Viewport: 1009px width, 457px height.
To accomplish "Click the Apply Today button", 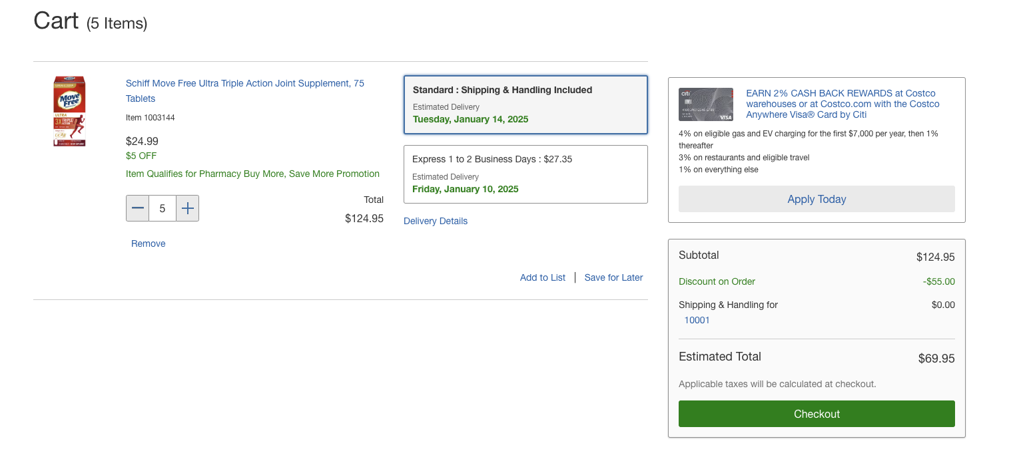I will pos(817,199).
